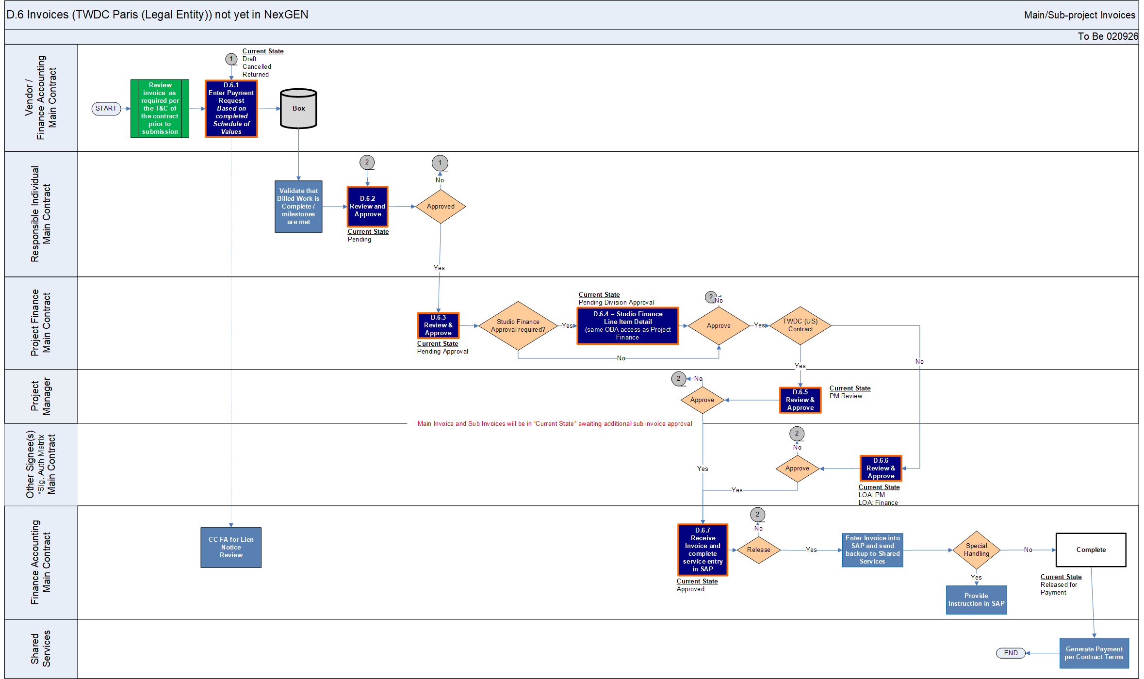The height and width of the screenshot is (679, 1144).
Task: Select the D.6.5 Review & Approve box
Action: [800, 400]
